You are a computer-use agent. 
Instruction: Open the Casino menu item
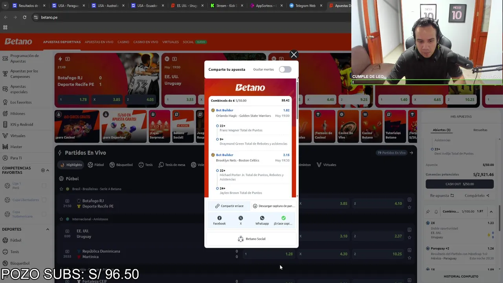(x=123, y=42)
